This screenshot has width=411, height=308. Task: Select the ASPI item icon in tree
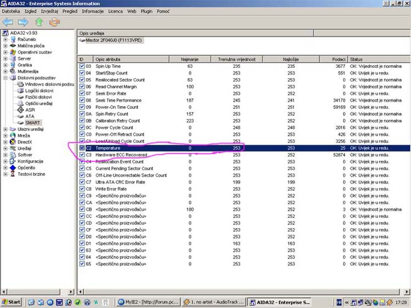point(21,110)
